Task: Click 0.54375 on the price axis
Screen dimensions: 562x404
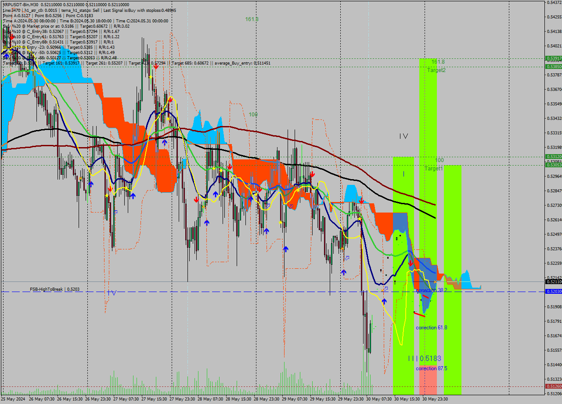Action: tap(554, 3)
